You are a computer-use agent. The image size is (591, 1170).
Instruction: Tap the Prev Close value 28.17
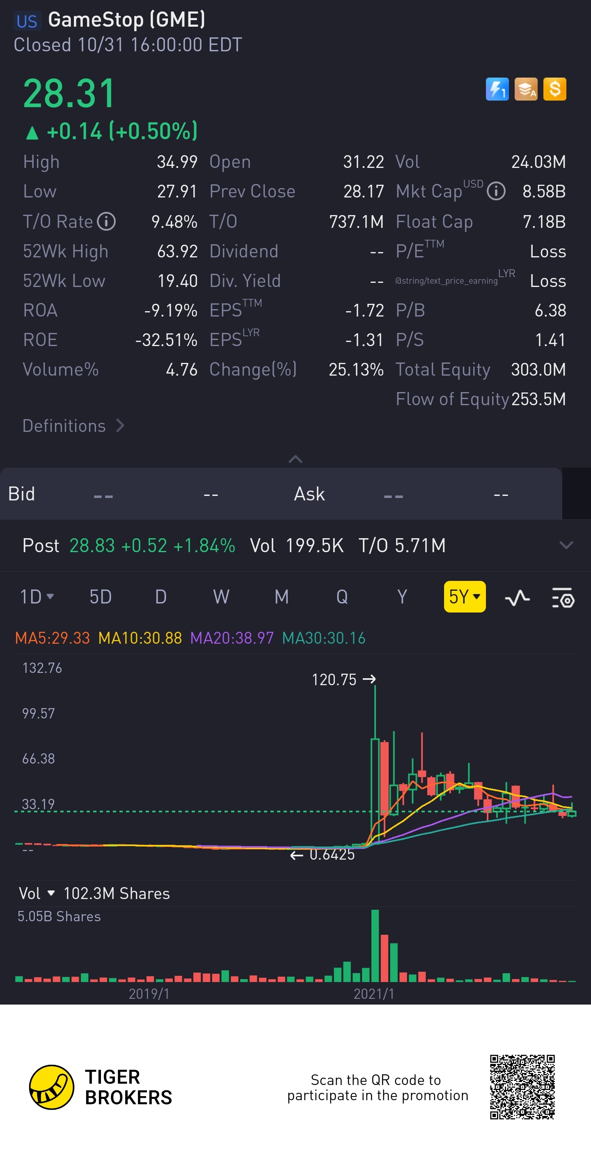click(x=364, y=191)
